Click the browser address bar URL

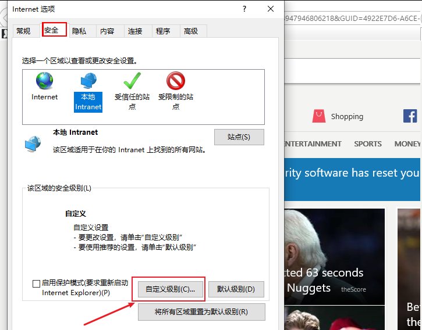tap(352, 18)
